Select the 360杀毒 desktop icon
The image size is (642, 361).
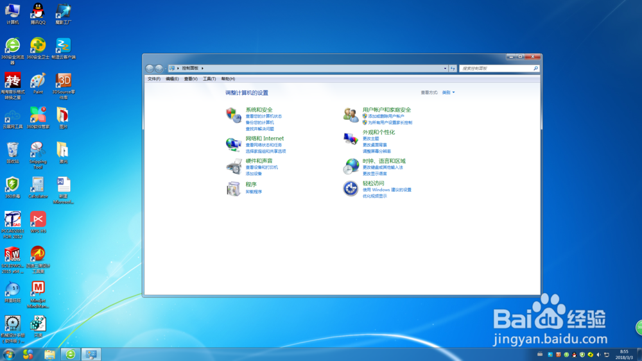pos(13,188)
